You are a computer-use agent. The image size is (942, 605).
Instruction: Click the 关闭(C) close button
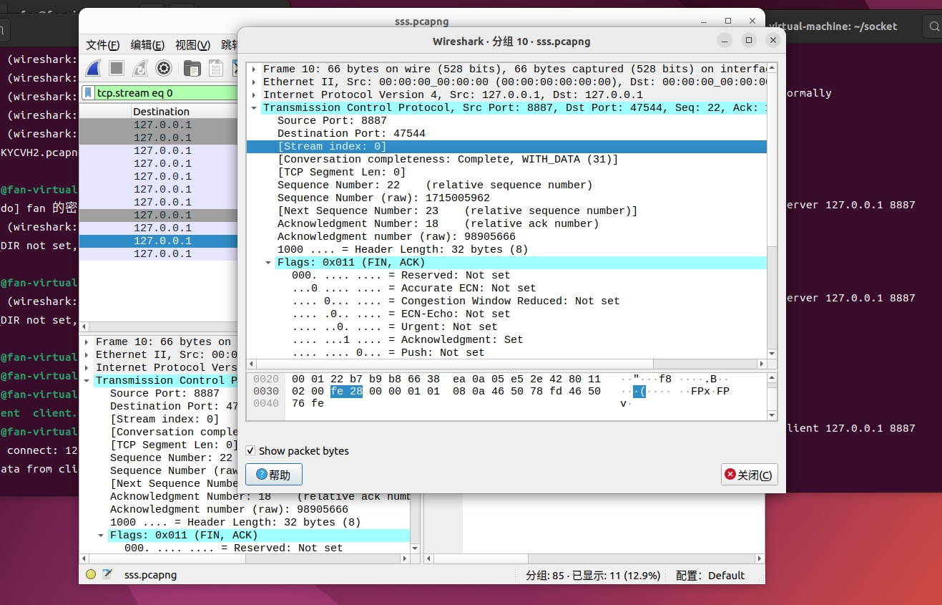(x=749, y=474)
